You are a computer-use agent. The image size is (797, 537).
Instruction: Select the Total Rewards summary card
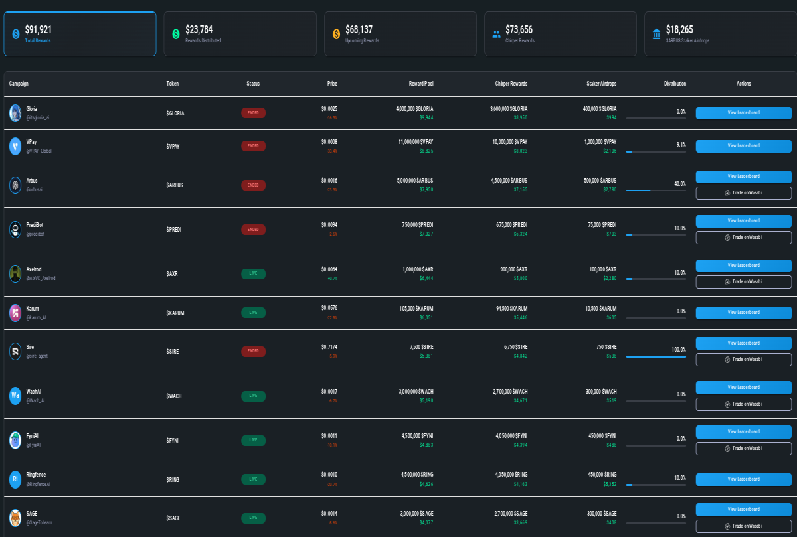[x=80, y=34]
